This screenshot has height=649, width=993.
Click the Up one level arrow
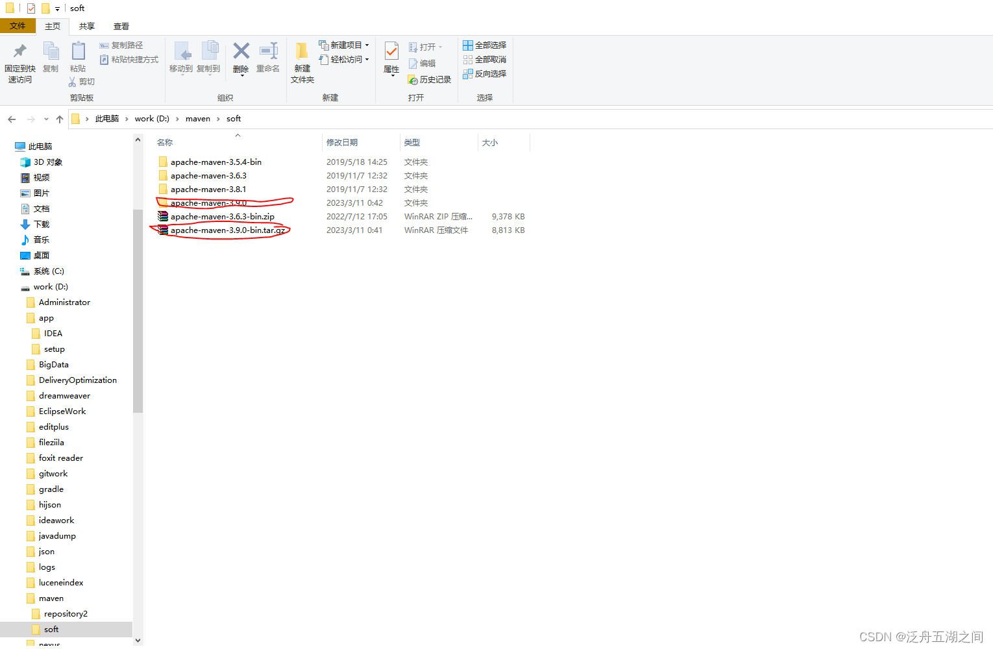pos(60,119)
